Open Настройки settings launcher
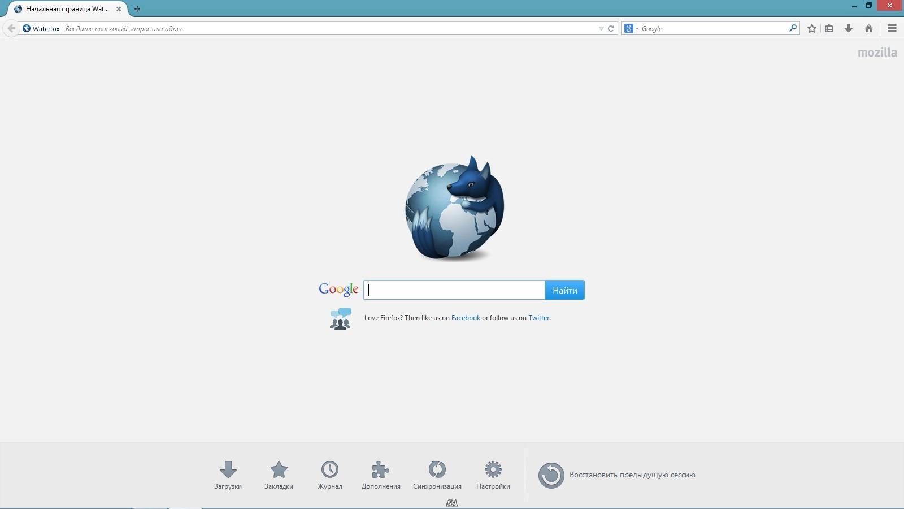Image resolution: width=904 pixels, height=509 pixels. (493, 475)
